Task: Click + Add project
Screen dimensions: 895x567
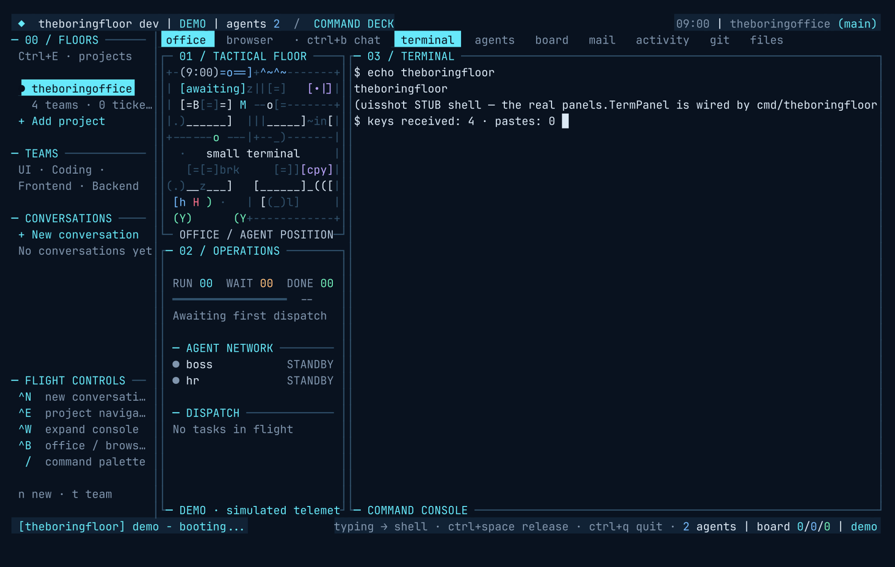Action: (62, 121)
